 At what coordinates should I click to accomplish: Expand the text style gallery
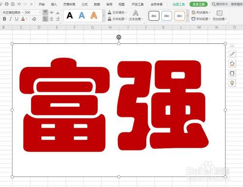click(x=104, y=16)
